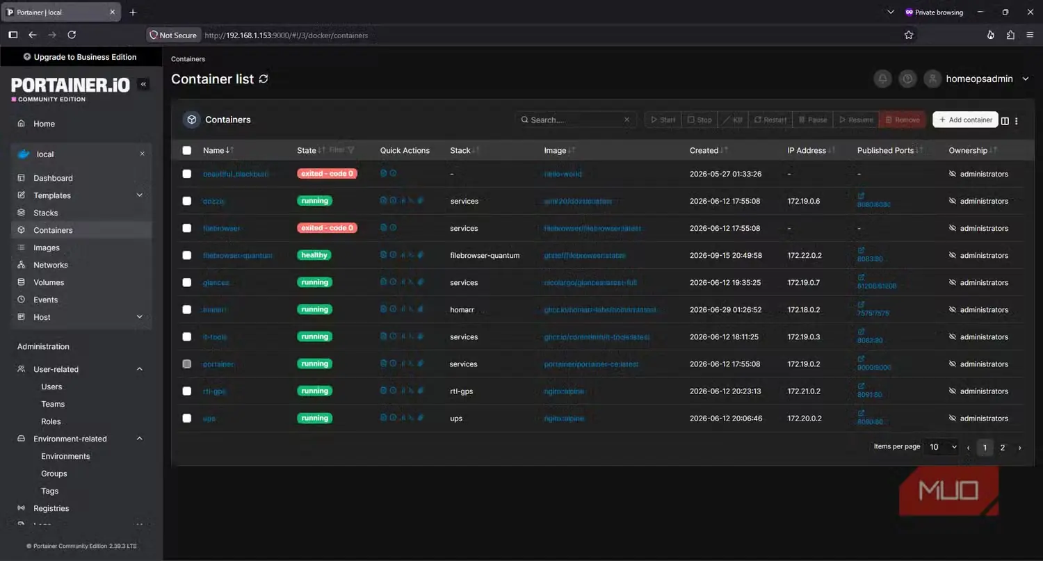The image size is (1043, 561).
Task: Sort containers by the Created column
Action: [709, 150]
